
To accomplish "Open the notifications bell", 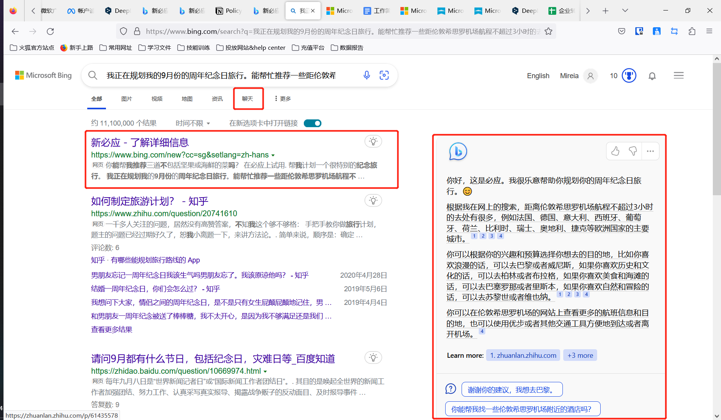I will tap(652, 76).
